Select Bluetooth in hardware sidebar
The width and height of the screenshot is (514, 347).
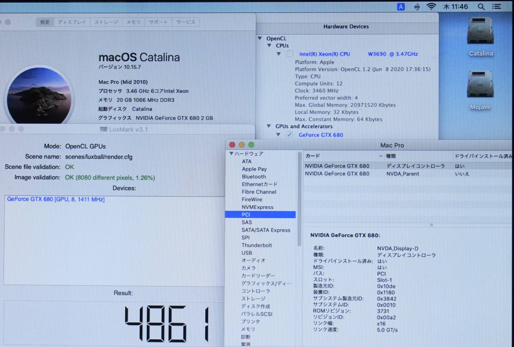(x=254, y=177)
